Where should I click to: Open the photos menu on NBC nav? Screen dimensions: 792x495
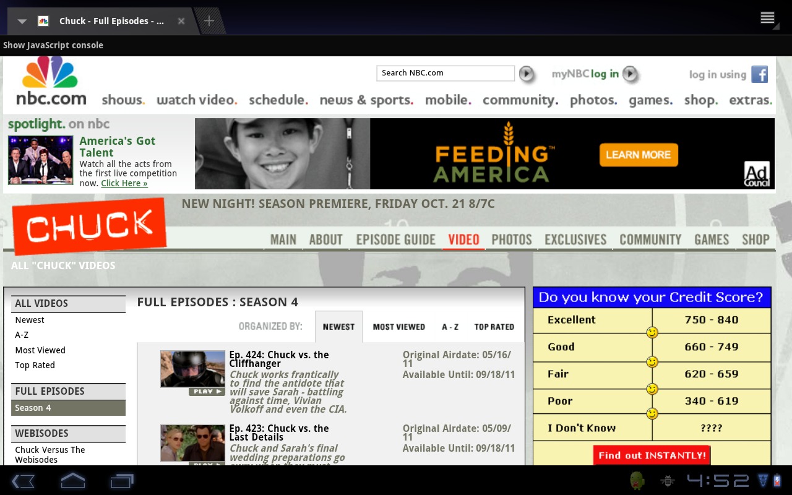(593, 100)
